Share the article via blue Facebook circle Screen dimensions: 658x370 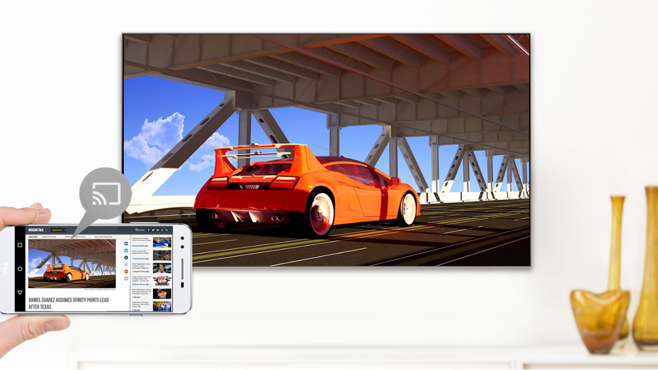click(x=126, y=244)
